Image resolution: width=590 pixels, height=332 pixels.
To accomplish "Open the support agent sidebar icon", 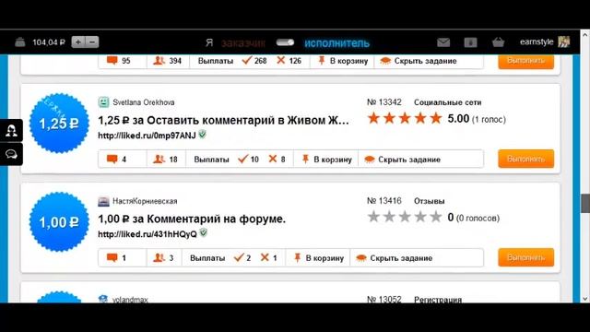I will 11,130.
